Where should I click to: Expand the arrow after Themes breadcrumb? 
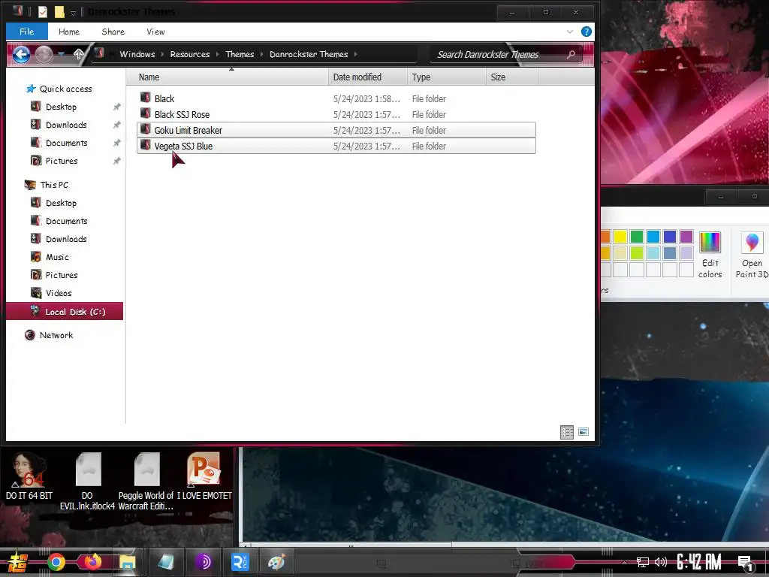point(261,54)
